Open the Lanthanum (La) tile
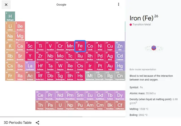 pos(30,66)
